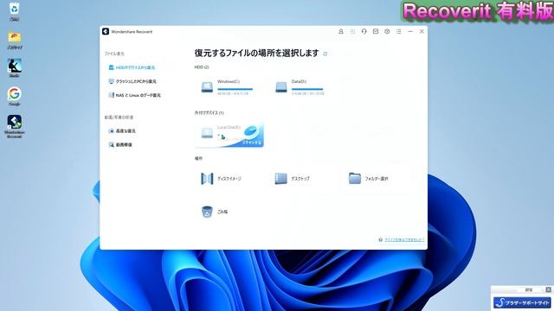Open the Recycle Bin desktop icon
This screenshot has width=554, height=311.
pos(15,11)
